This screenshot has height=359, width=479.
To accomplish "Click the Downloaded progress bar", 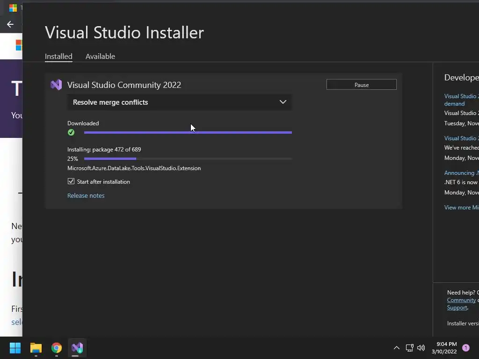I will pos(188,132).
